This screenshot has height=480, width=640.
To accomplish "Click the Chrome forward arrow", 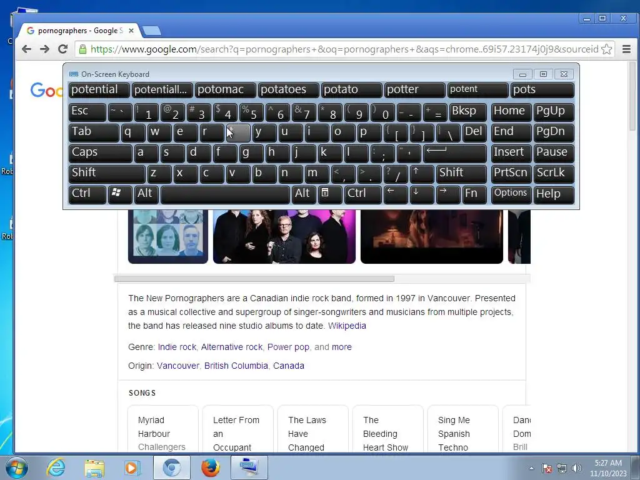I will pyautogui.click(x=44, y=49).
